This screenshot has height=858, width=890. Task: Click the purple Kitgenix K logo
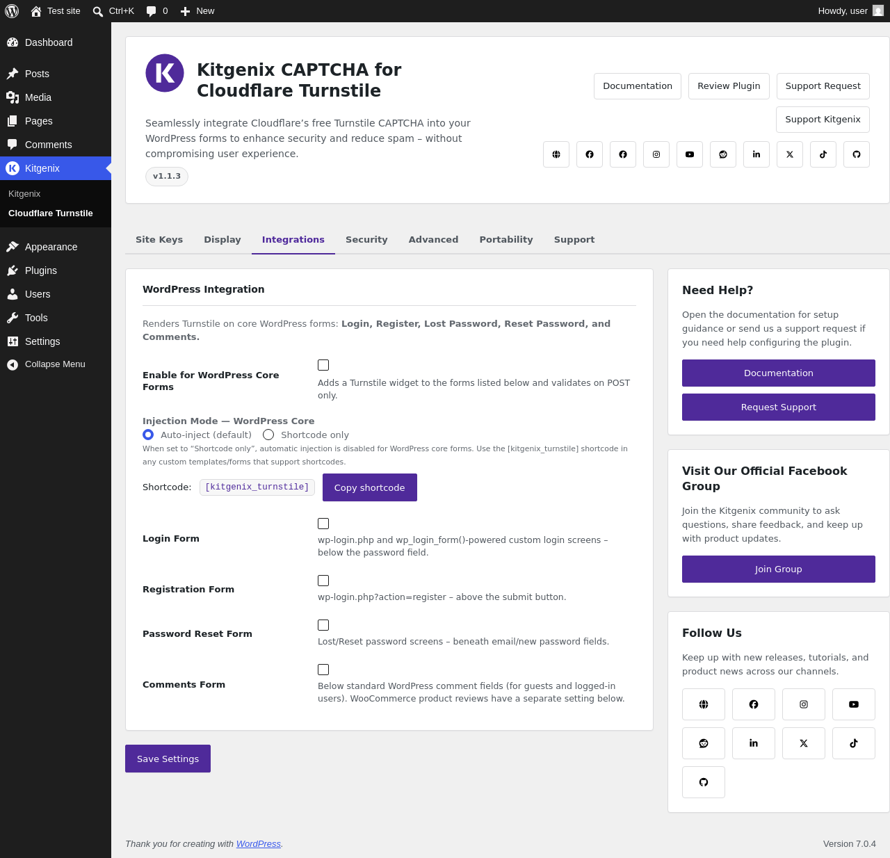pos(165,73)
